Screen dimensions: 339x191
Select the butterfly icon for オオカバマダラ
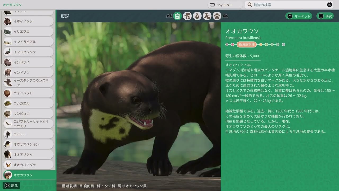point(7,165)
